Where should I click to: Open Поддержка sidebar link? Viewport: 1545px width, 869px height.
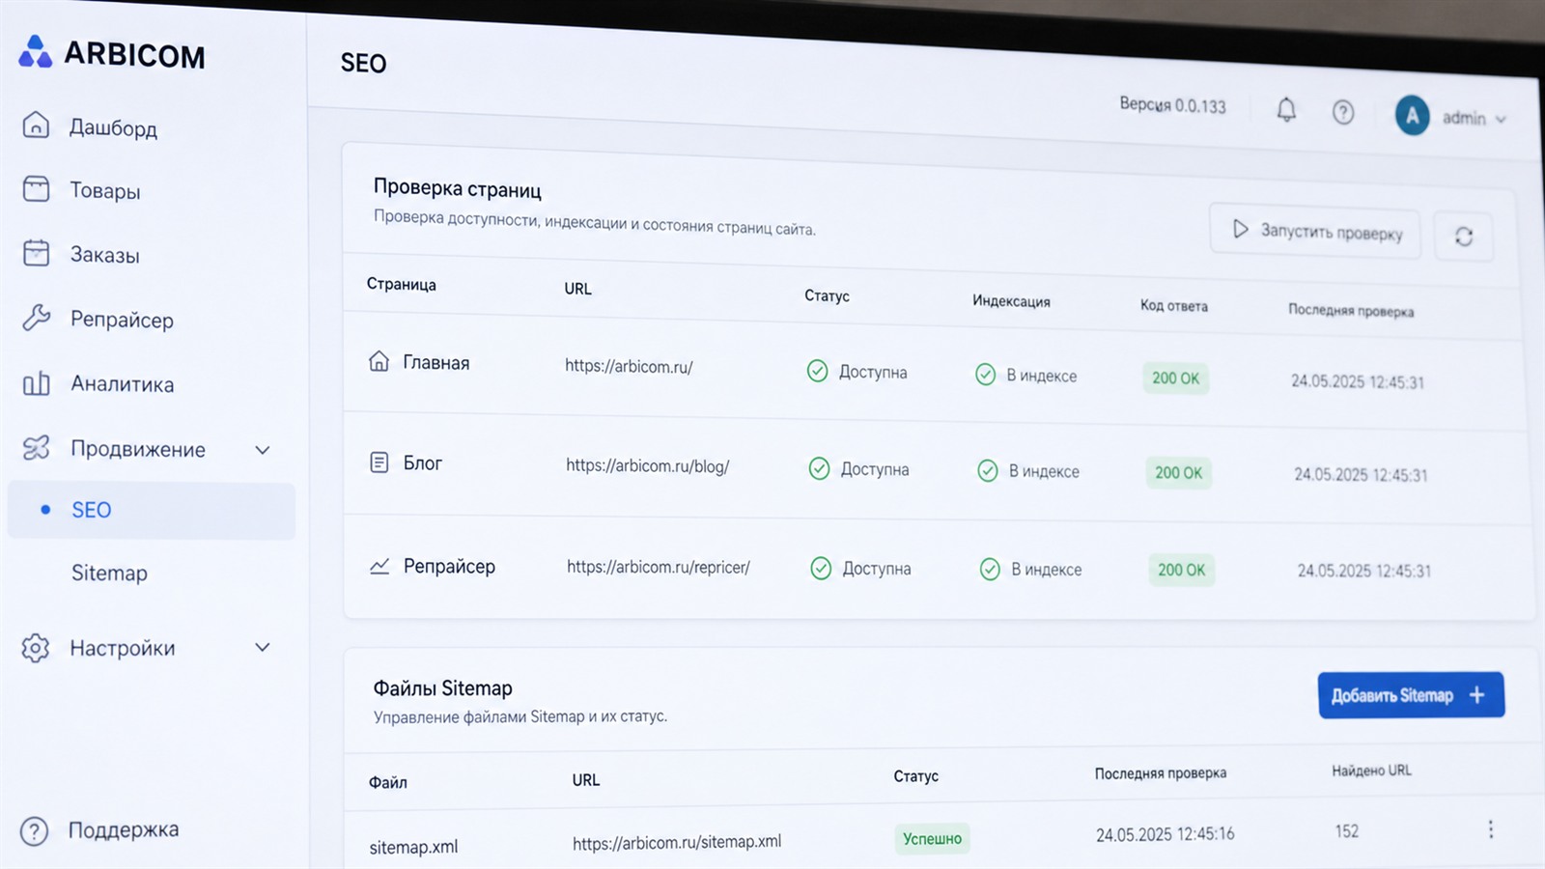[x=124, y=829]
